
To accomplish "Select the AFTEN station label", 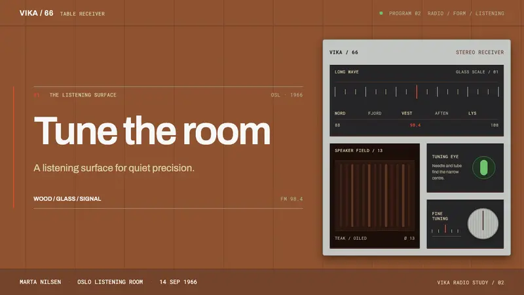I will (x=441, y=113).
